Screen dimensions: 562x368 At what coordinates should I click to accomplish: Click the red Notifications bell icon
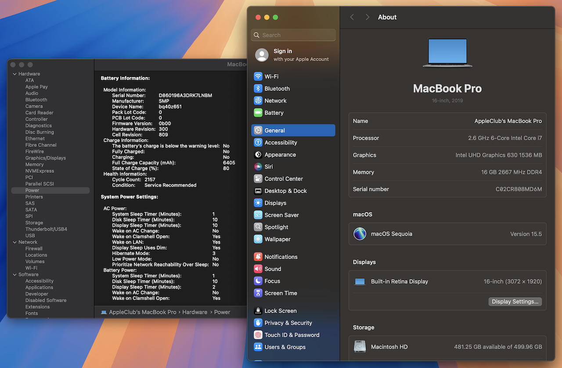coord(258,257)
